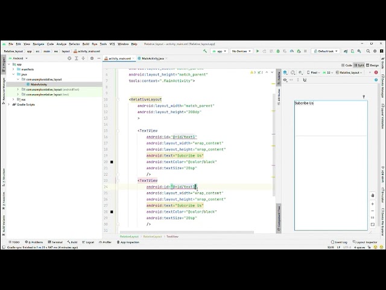Open the app run configuration dropdown

tap(220, 51)
